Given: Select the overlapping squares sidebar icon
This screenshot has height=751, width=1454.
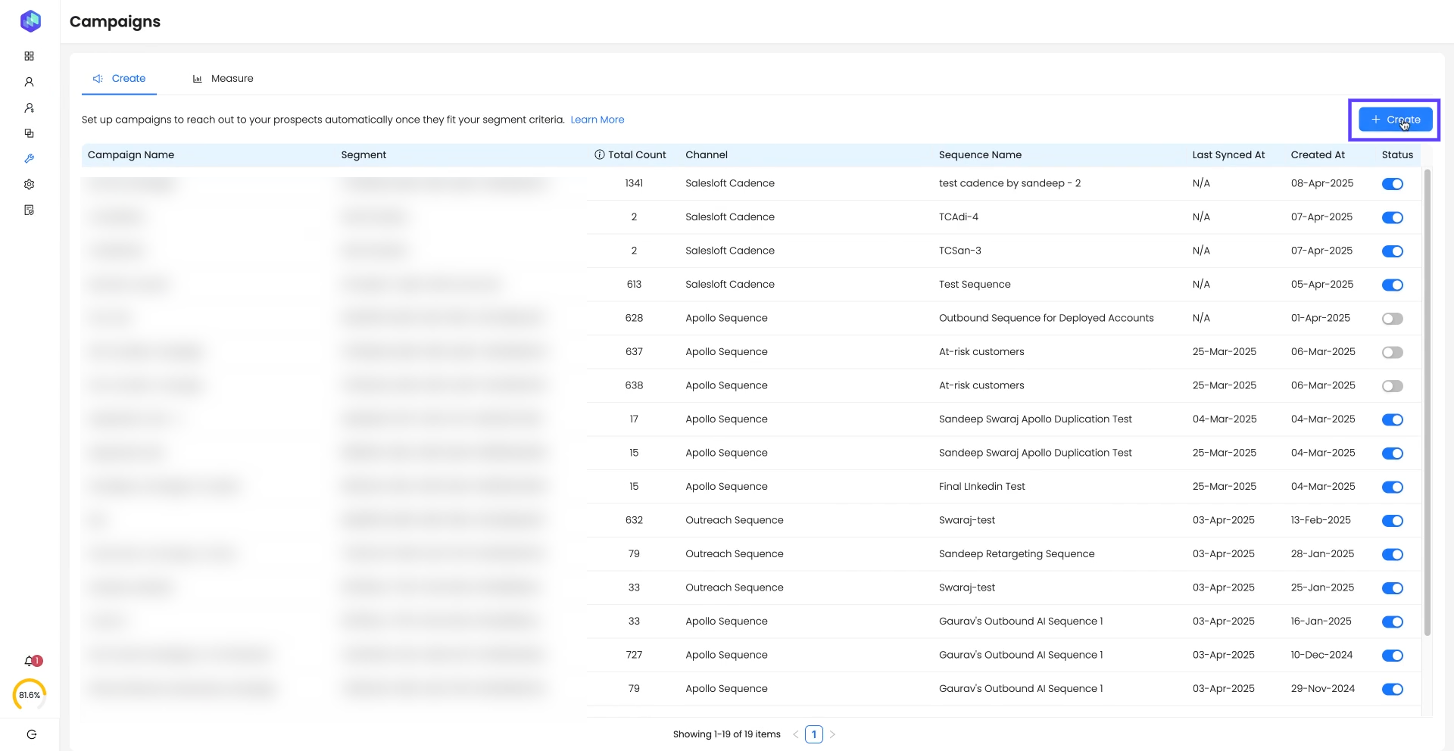Looking at the screenshot, I should coord(29,133).
